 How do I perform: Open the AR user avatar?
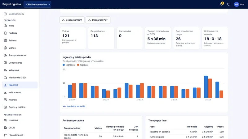point(237,4)
